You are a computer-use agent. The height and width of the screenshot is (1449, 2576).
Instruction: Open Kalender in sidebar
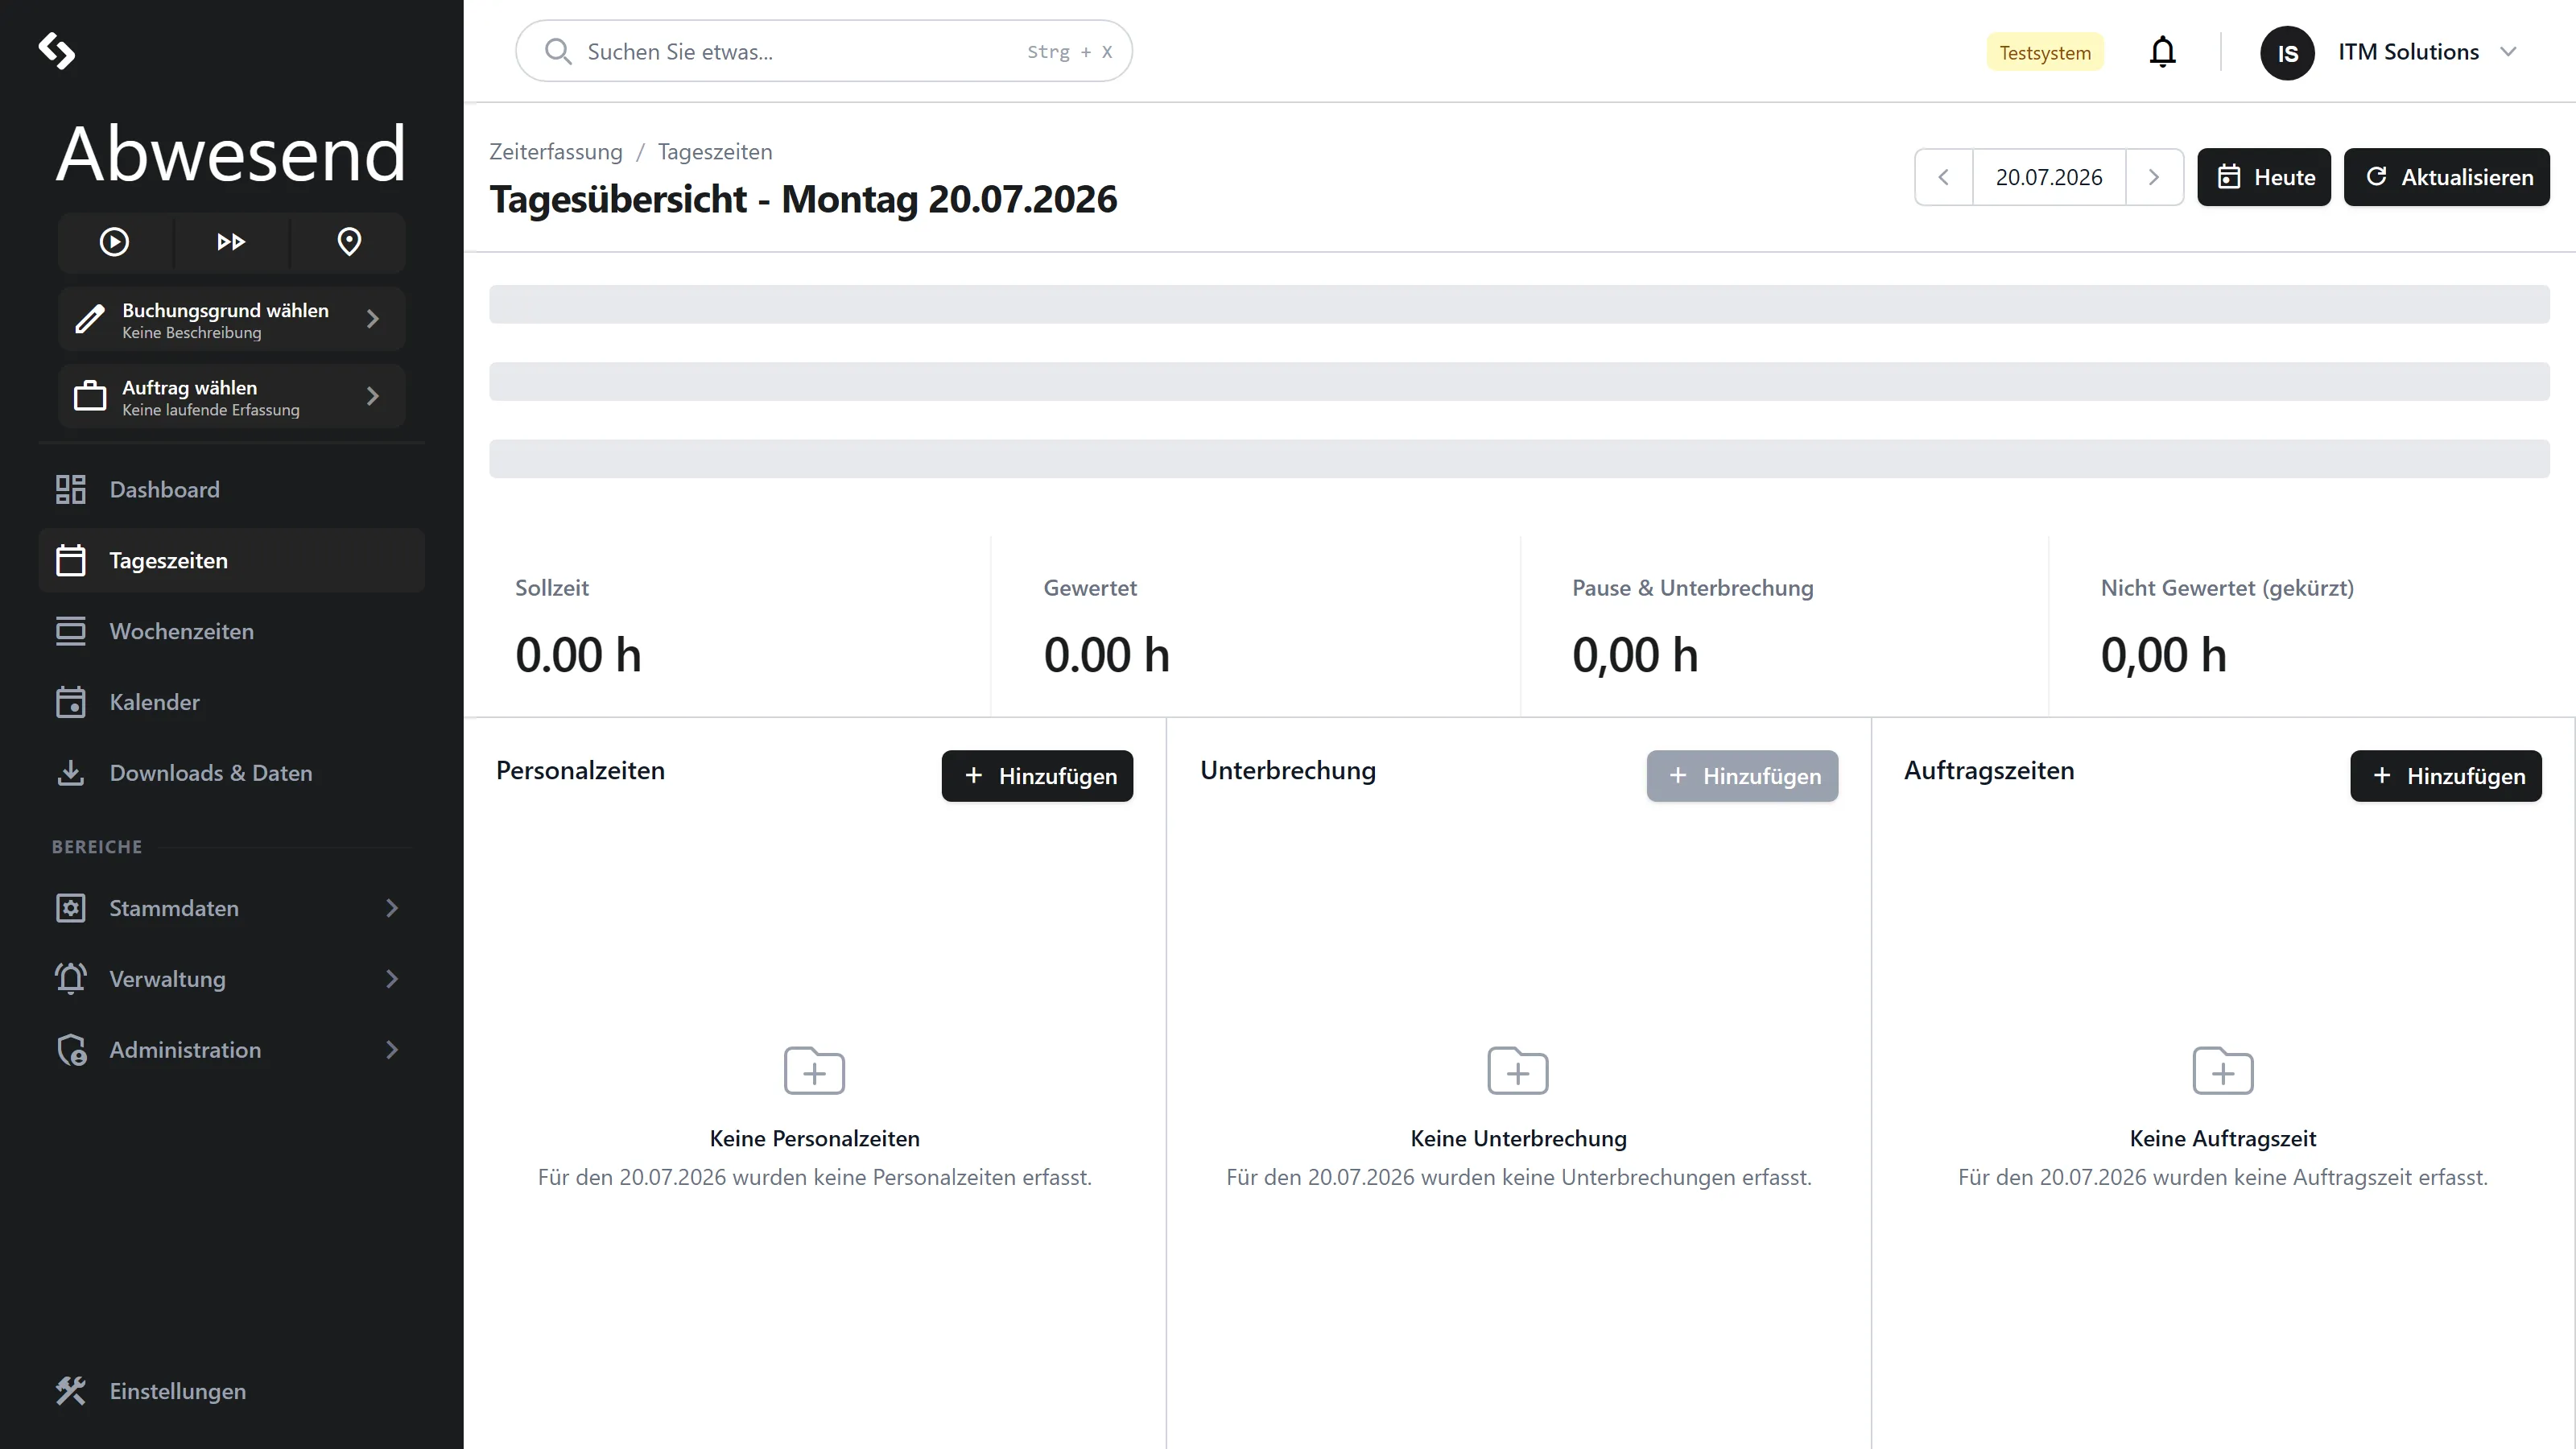[231, 703]
